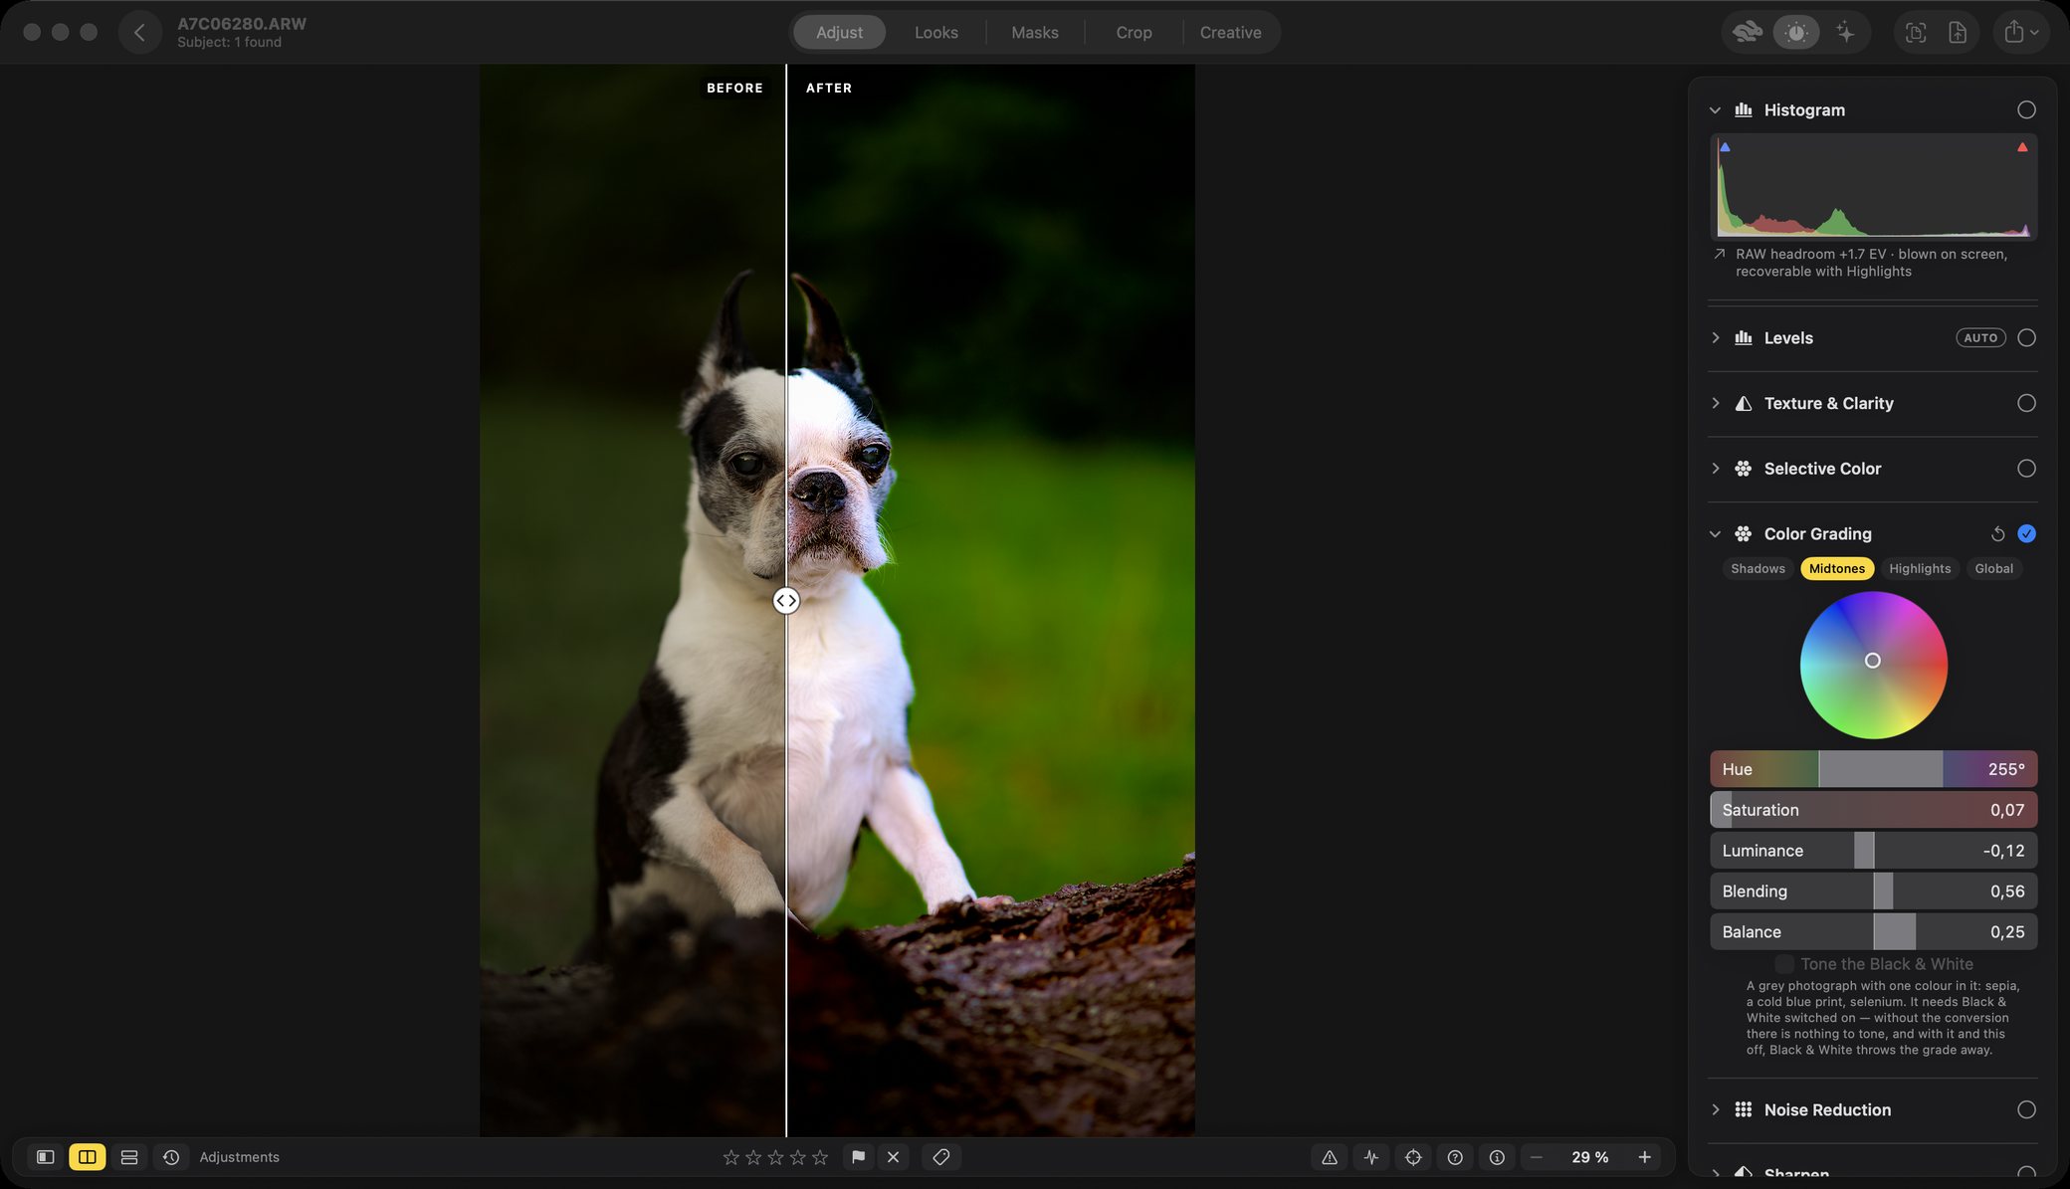Enable the Histogram toggle circle
The image size is (2070, 1189).
tap(2026, 109)
